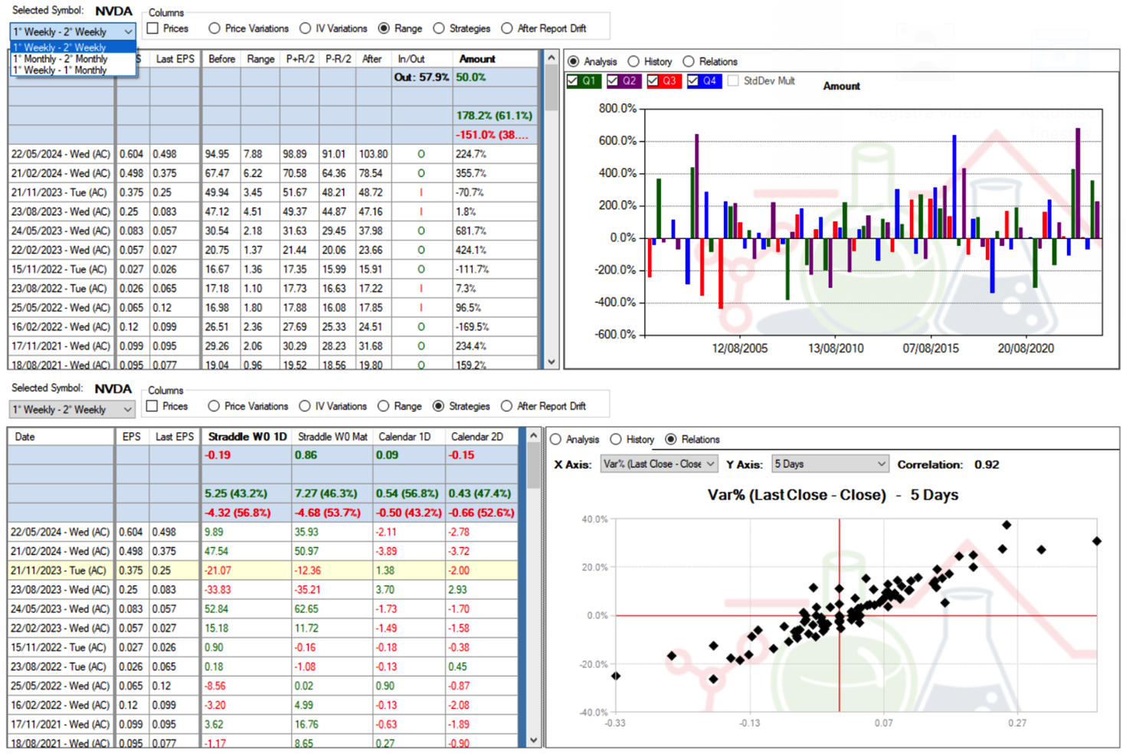Click upper table scrollbar up arrow
The width and height of the screenshot is (1126, 754).
(x=551, y=57)
